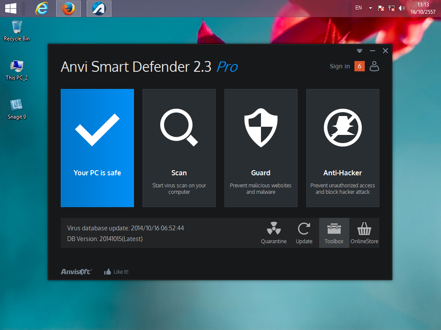This screenshot has height=330, width=441.
Task: Open the Recycle Bin desktop icon
Action: (17, 31)
